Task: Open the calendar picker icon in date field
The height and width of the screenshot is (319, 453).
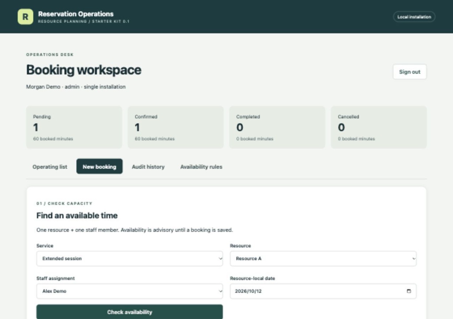Action: click(408, 291)
